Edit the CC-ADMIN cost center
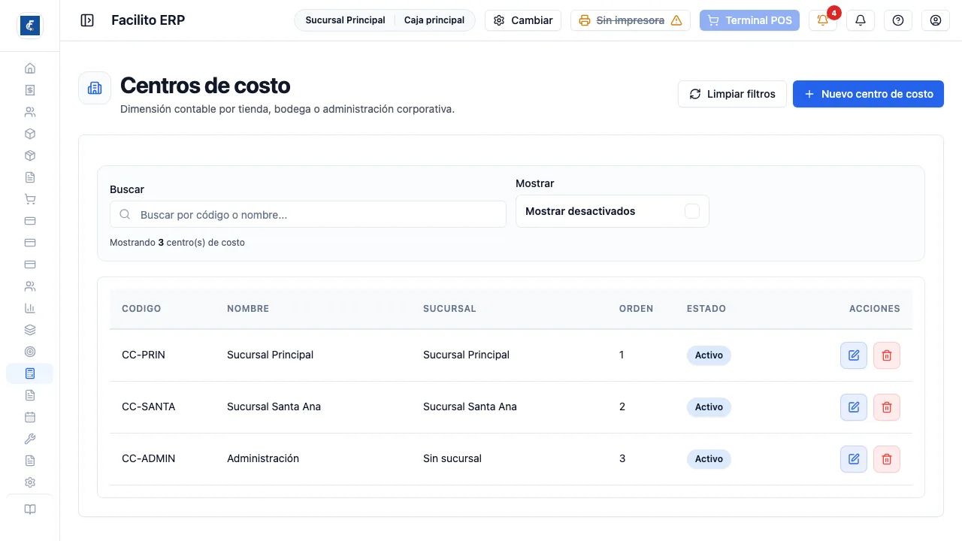This screenshot has width=962, height=541. 854,459
